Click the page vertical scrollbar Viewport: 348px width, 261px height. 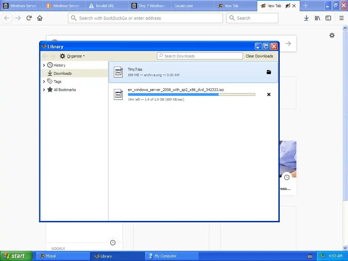click(345, 116)
